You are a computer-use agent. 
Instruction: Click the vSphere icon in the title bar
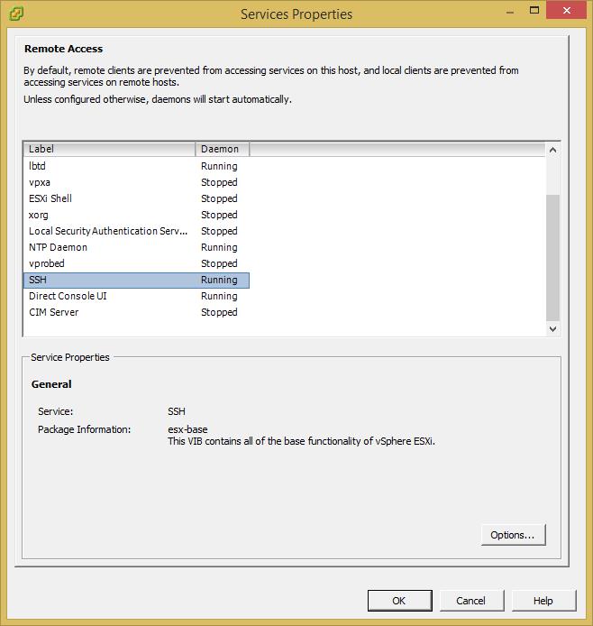point(16,14)
